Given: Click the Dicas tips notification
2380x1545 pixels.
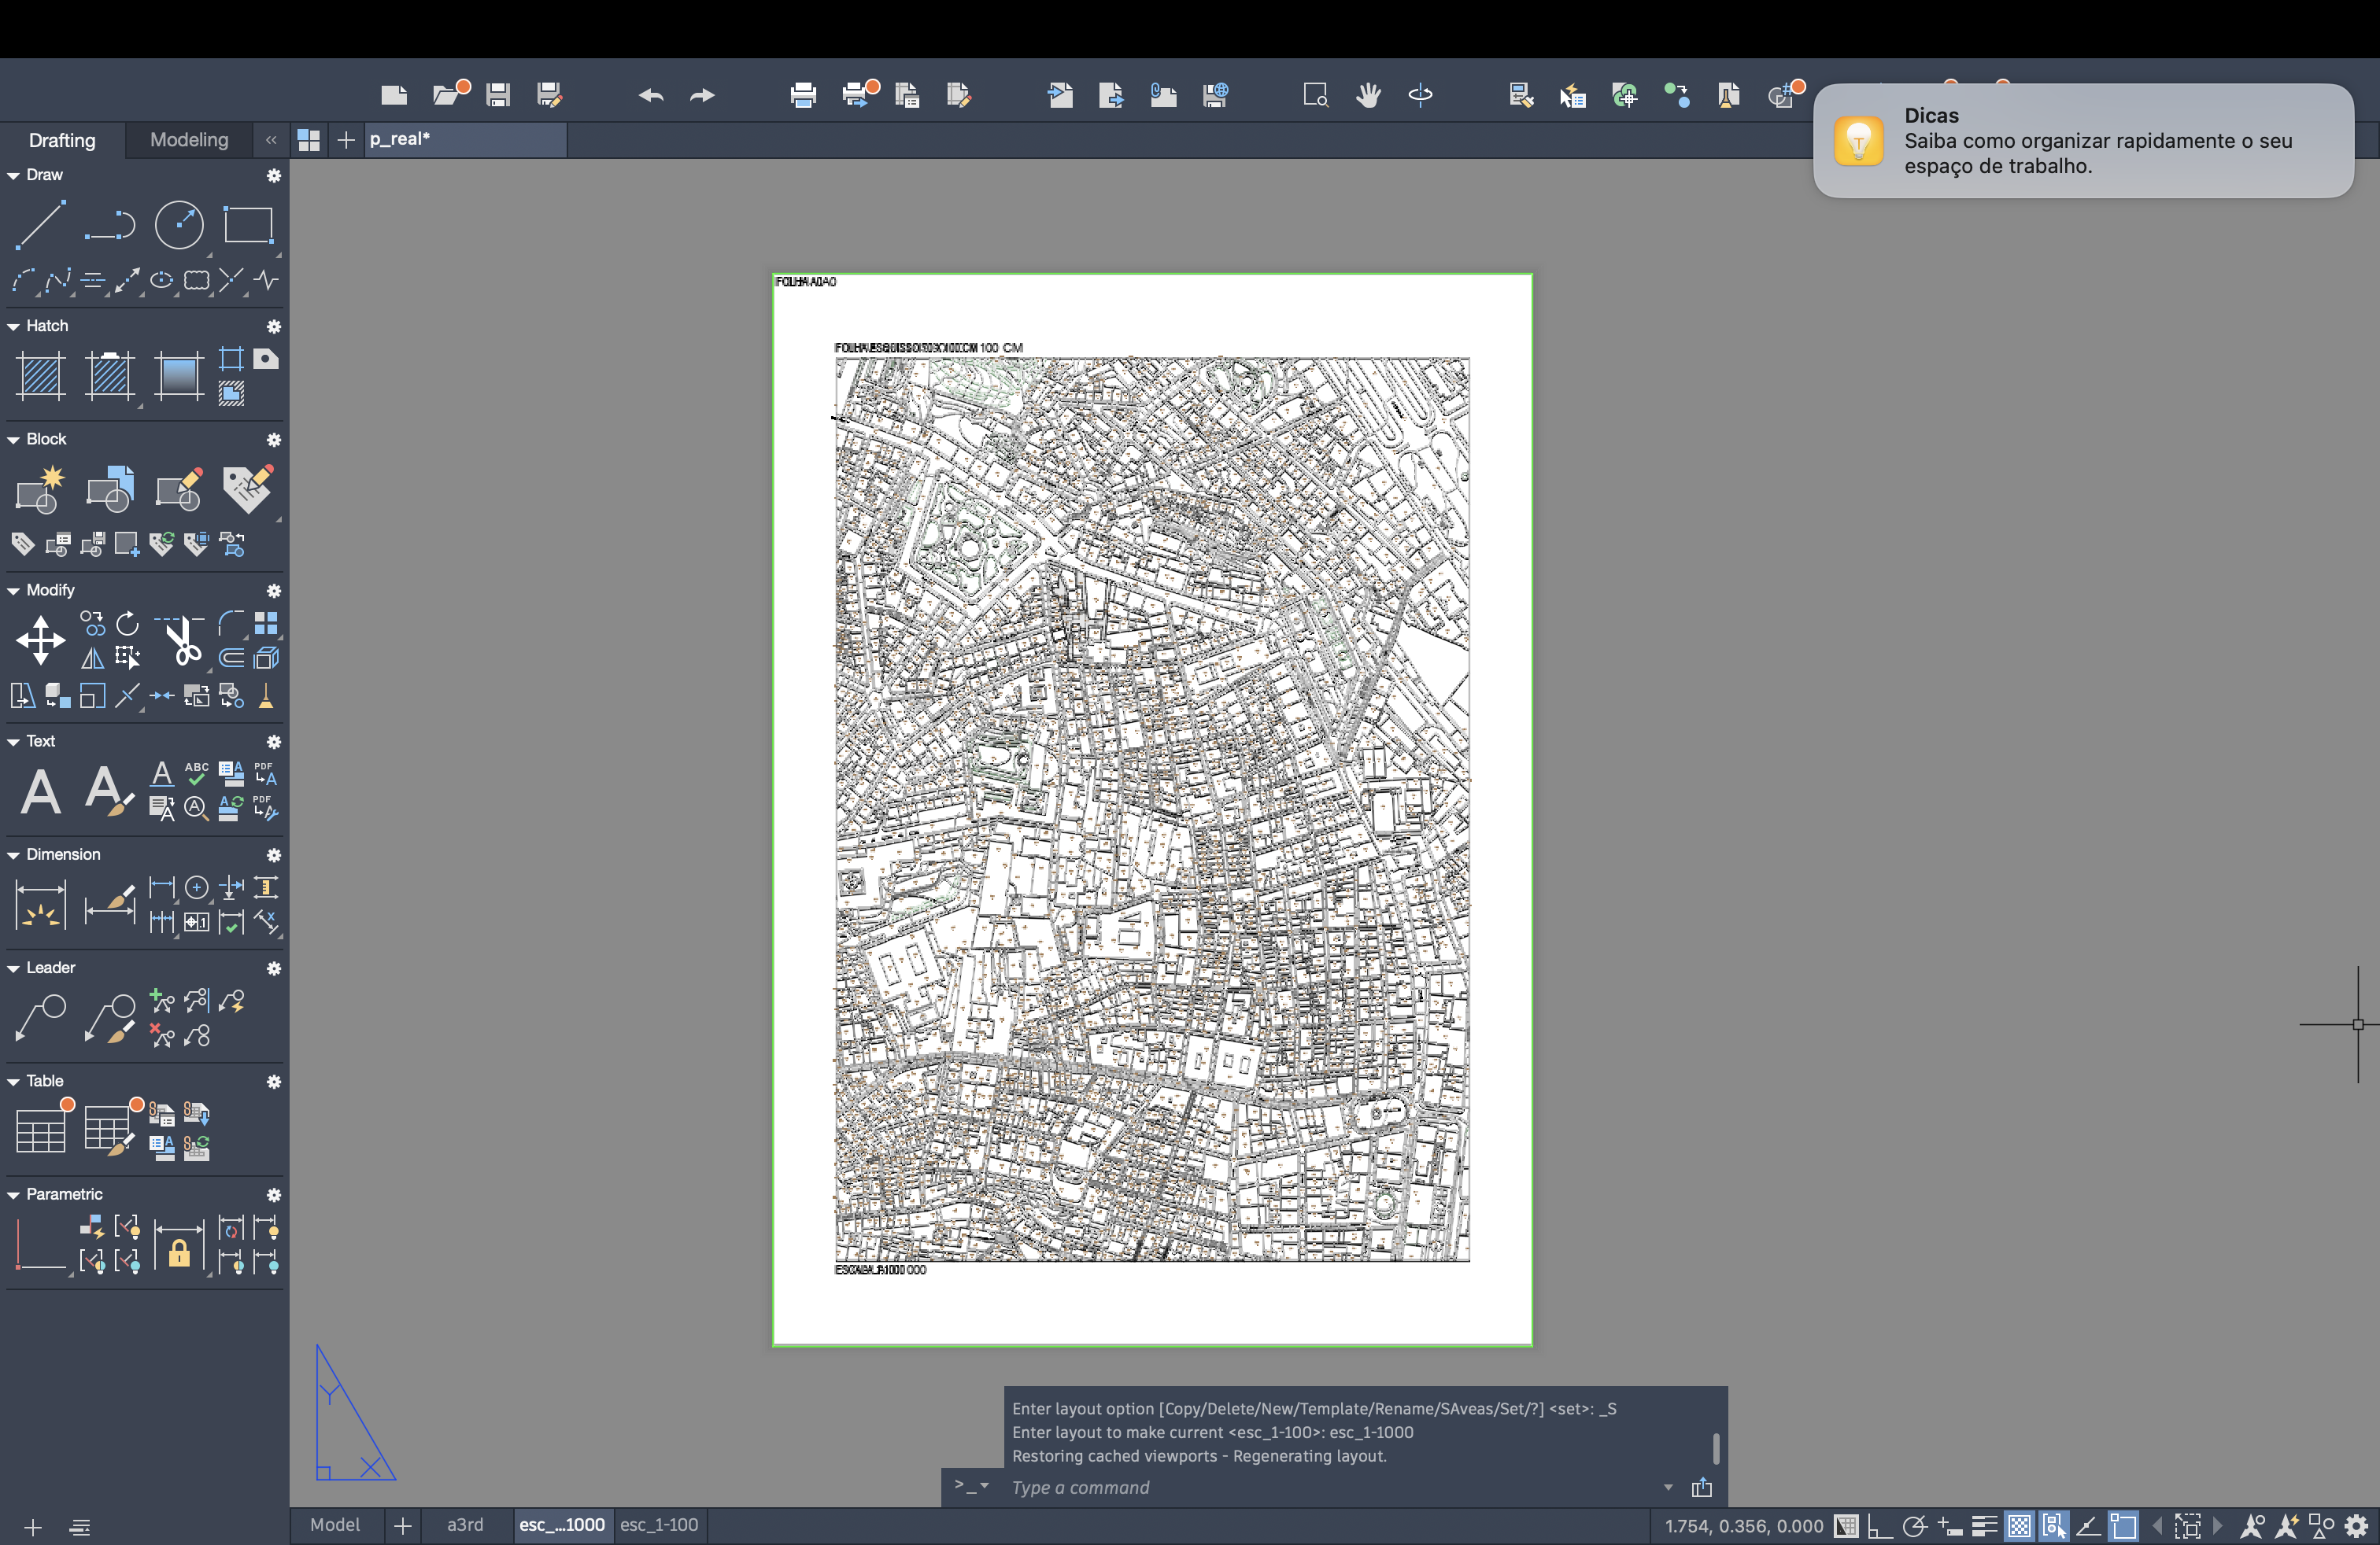Looking at the screenshot, I should coord(2082,141).
